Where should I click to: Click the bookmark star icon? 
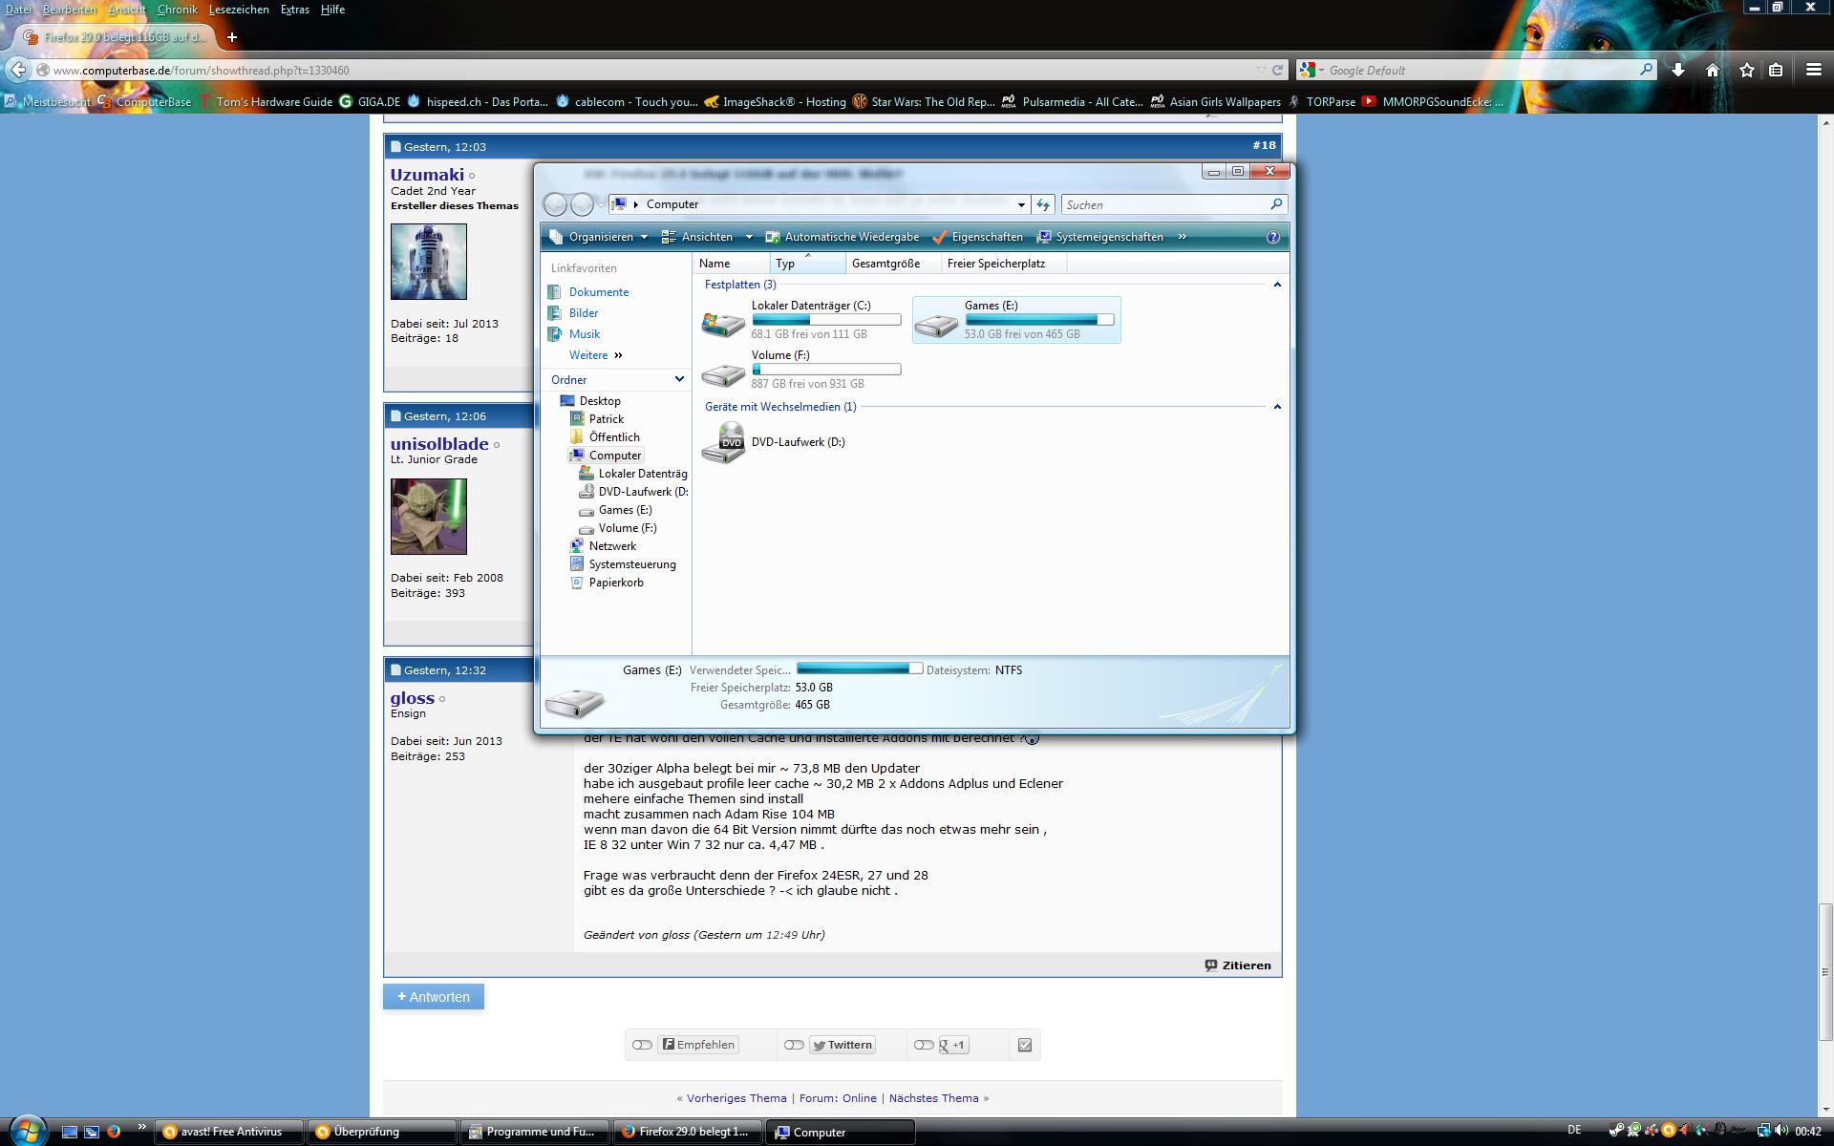(x=1747, y=70)
